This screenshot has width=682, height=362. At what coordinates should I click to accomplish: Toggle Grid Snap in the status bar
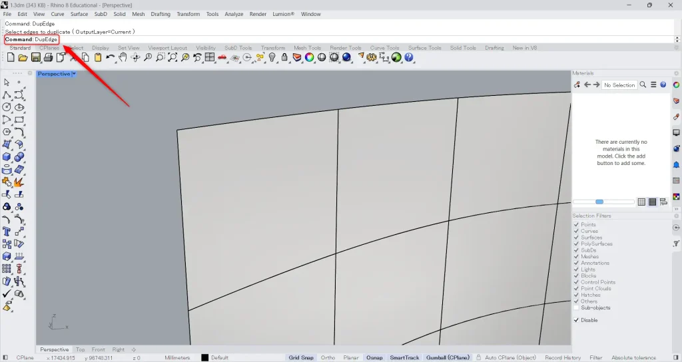301,357
